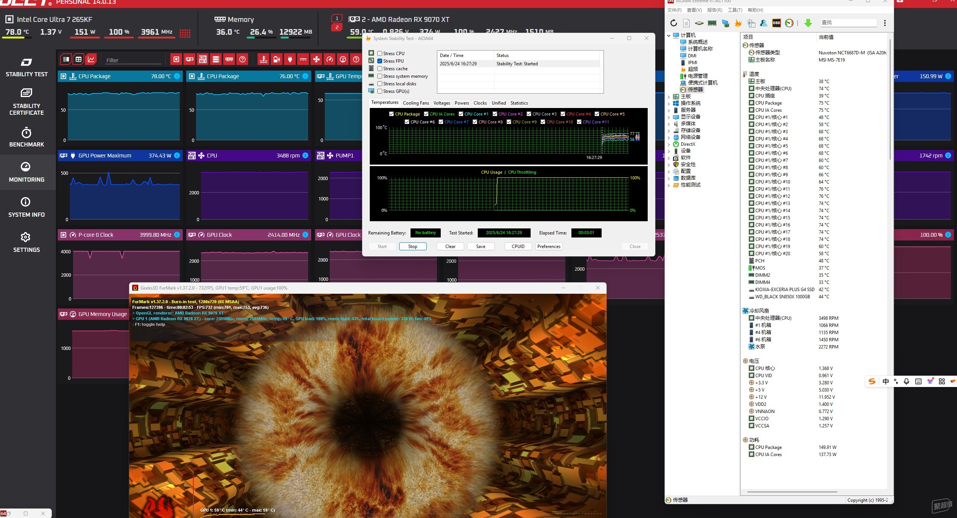Switch OCCT monitoring to table view icon

(x=79, y=59)
